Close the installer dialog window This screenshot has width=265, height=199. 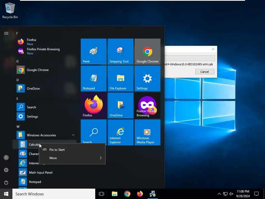coord(213,49)
